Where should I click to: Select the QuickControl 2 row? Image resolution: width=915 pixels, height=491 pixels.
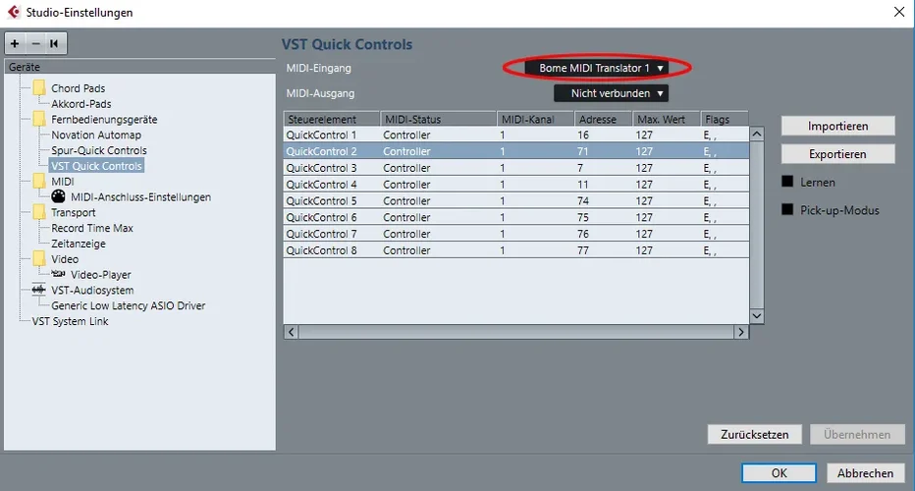[515, 151]
